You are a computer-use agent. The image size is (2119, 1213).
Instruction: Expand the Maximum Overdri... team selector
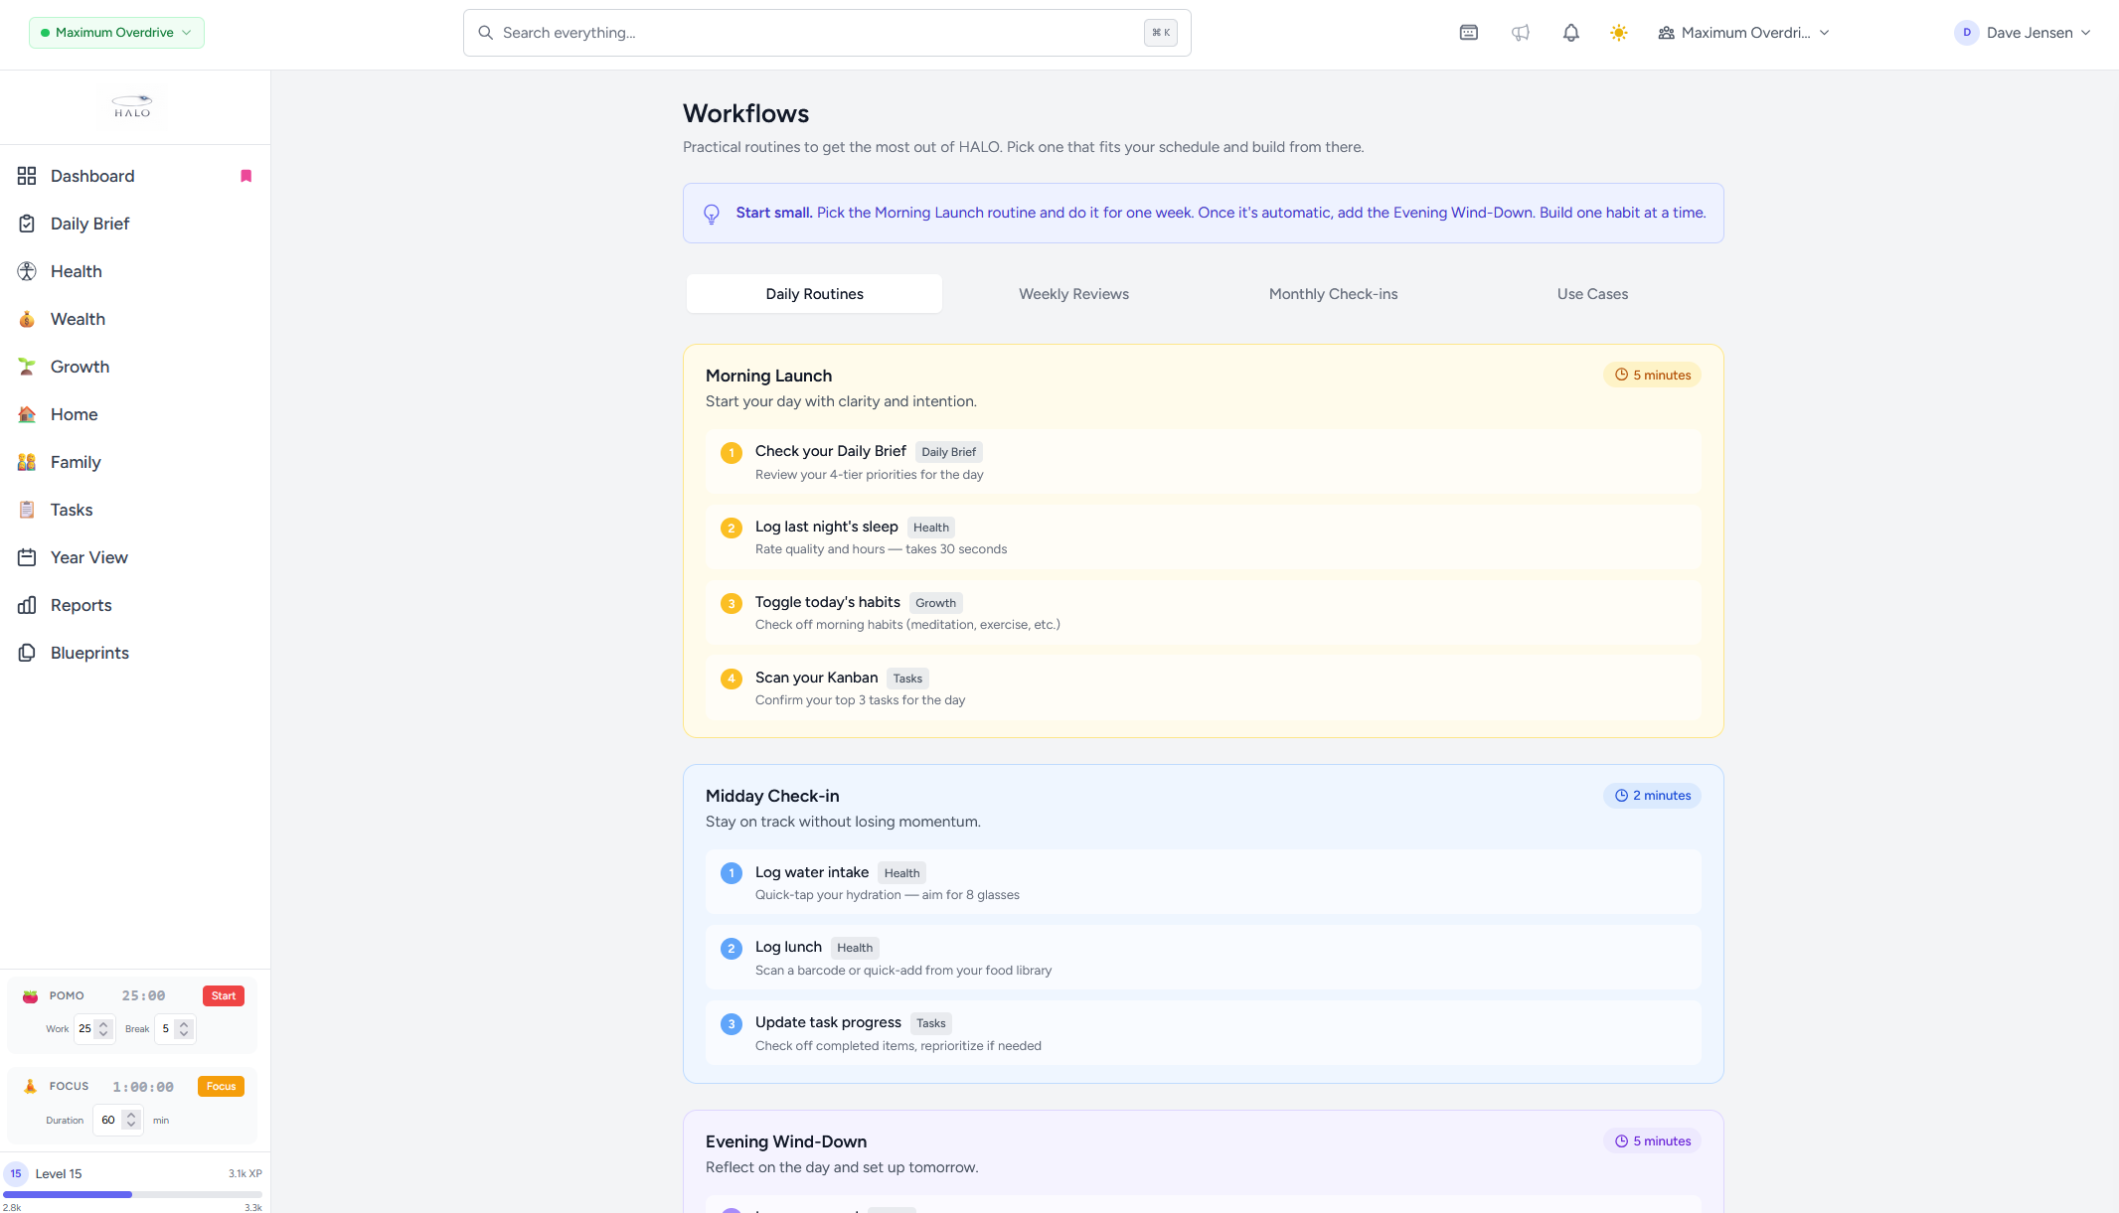click(x=1743, y=33)
